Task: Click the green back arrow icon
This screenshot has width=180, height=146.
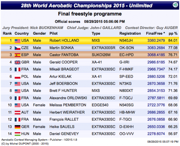Action: [x=175, y=5]
